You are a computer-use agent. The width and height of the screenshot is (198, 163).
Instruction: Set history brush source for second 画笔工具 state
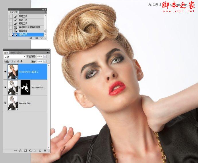[11, 20]
